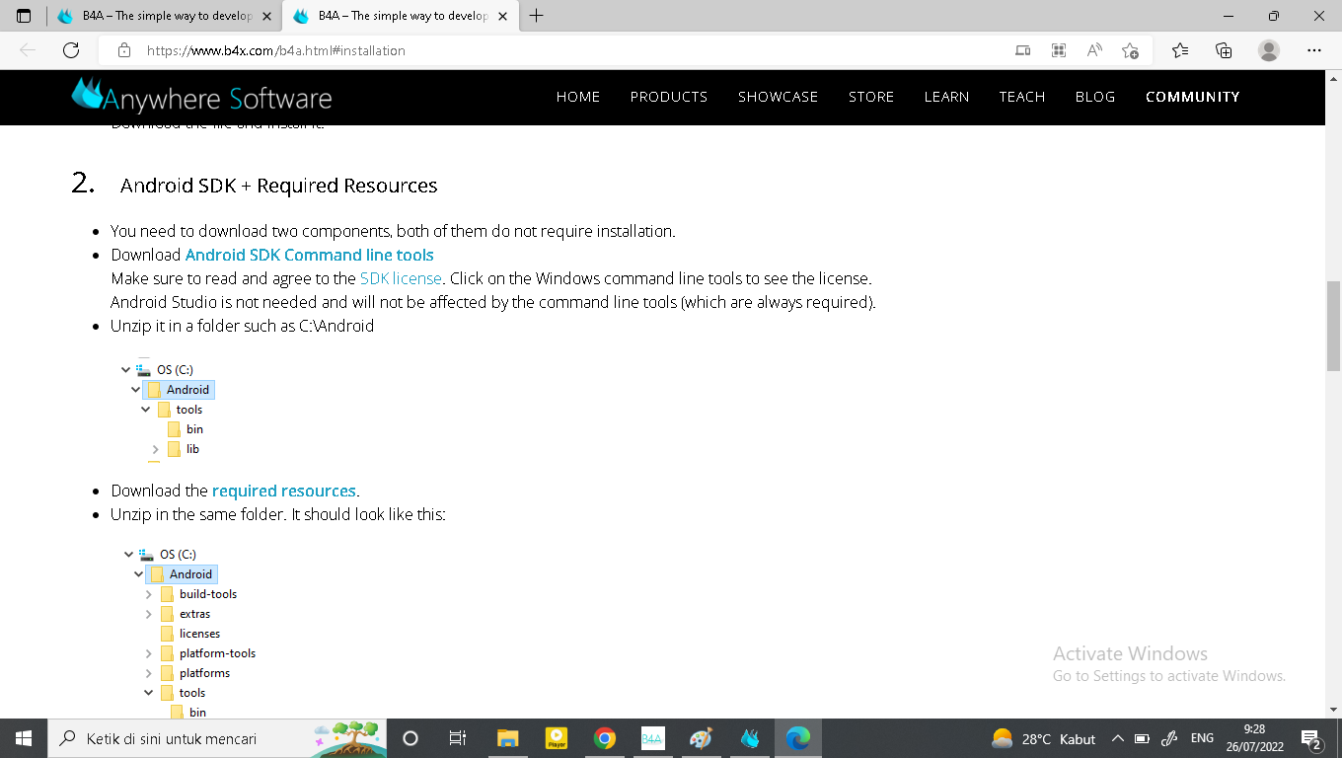Open the Collections icon
1342x758 pixels.
click(1224, 50)
